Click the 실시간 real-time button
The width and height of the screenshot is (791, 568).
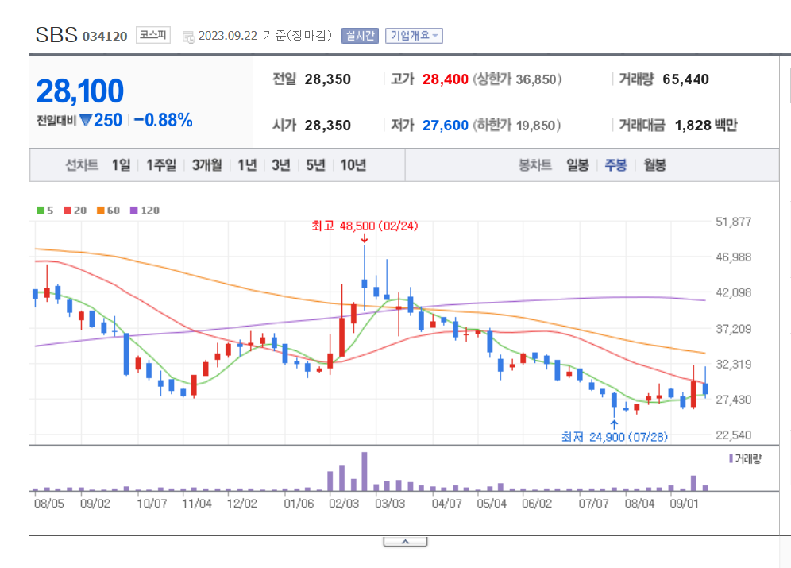pos(361,35)
